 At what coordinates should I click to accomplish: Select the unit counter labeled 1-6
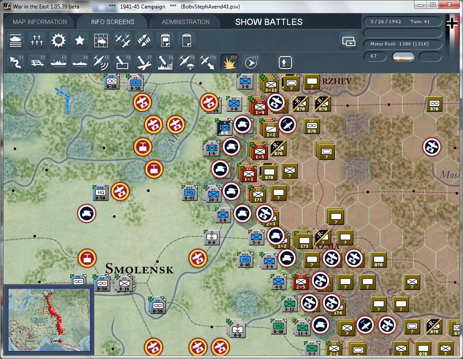coord(212,149)
